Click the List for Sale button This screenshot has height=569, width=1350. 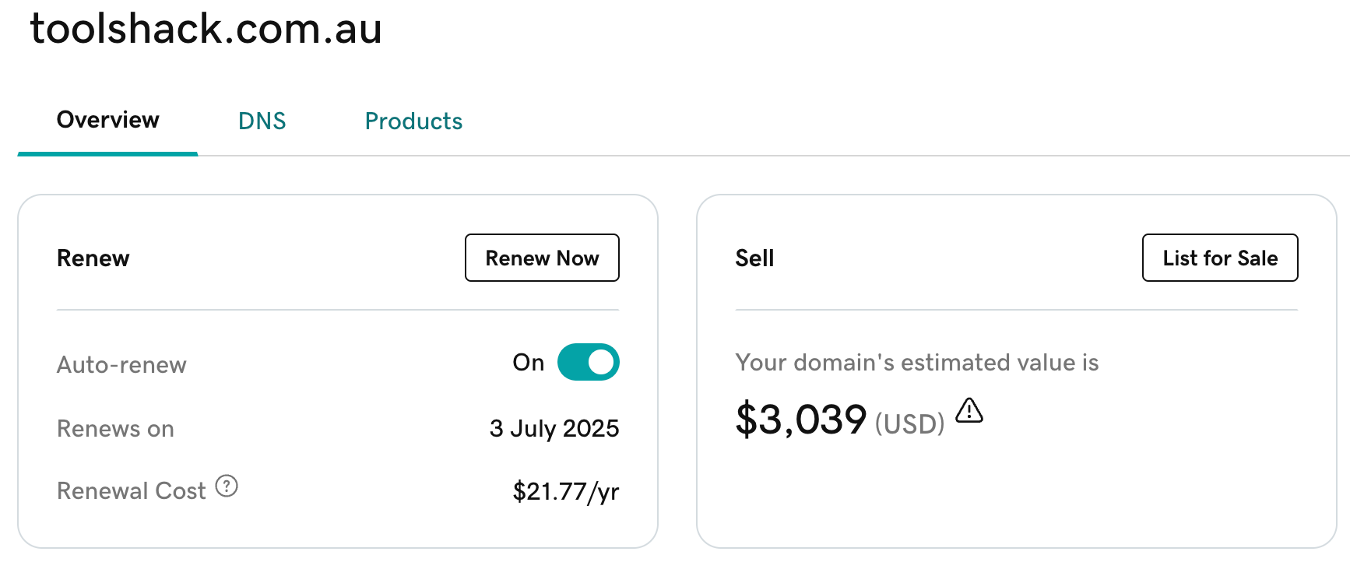tap(1219, 258)
